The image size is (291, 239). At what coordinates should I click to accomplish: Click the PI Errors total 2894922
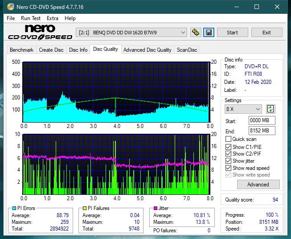click(x=59, y=229)
